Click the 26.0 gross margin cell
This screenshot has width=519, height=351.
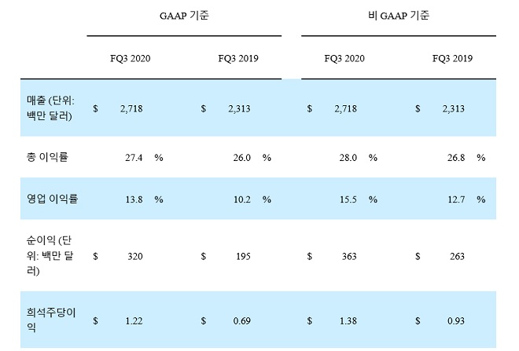pyautogui.click(x=241, y=158)
